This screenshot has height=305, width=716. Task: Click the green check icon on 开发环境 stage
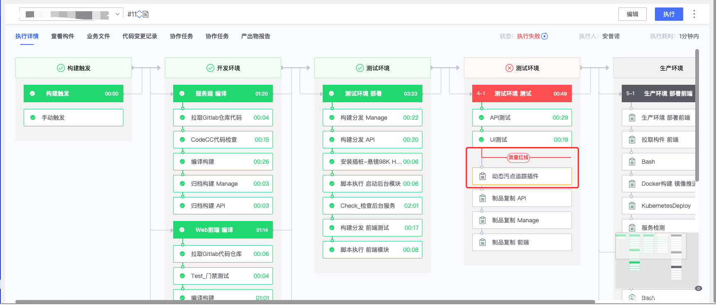click(210, 68)
